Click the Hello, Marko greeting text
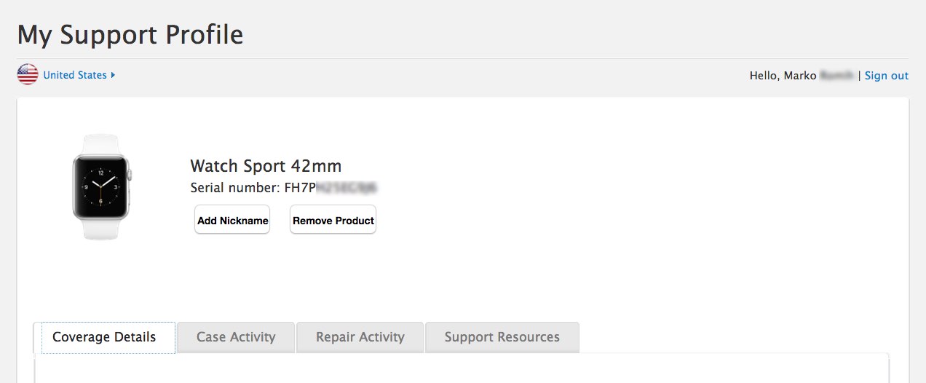 click(783, 76)
